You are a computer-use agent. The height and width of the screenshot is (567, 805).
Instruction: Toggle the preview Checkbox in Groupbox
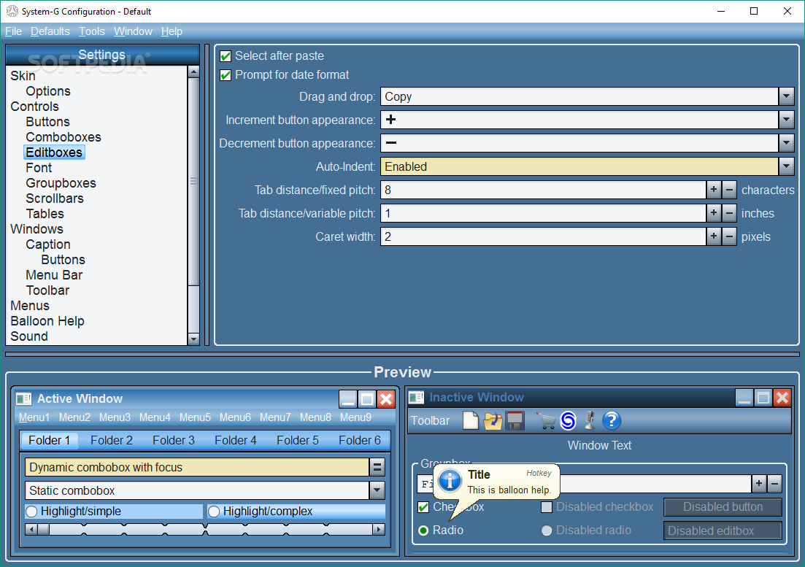(423, 507)
